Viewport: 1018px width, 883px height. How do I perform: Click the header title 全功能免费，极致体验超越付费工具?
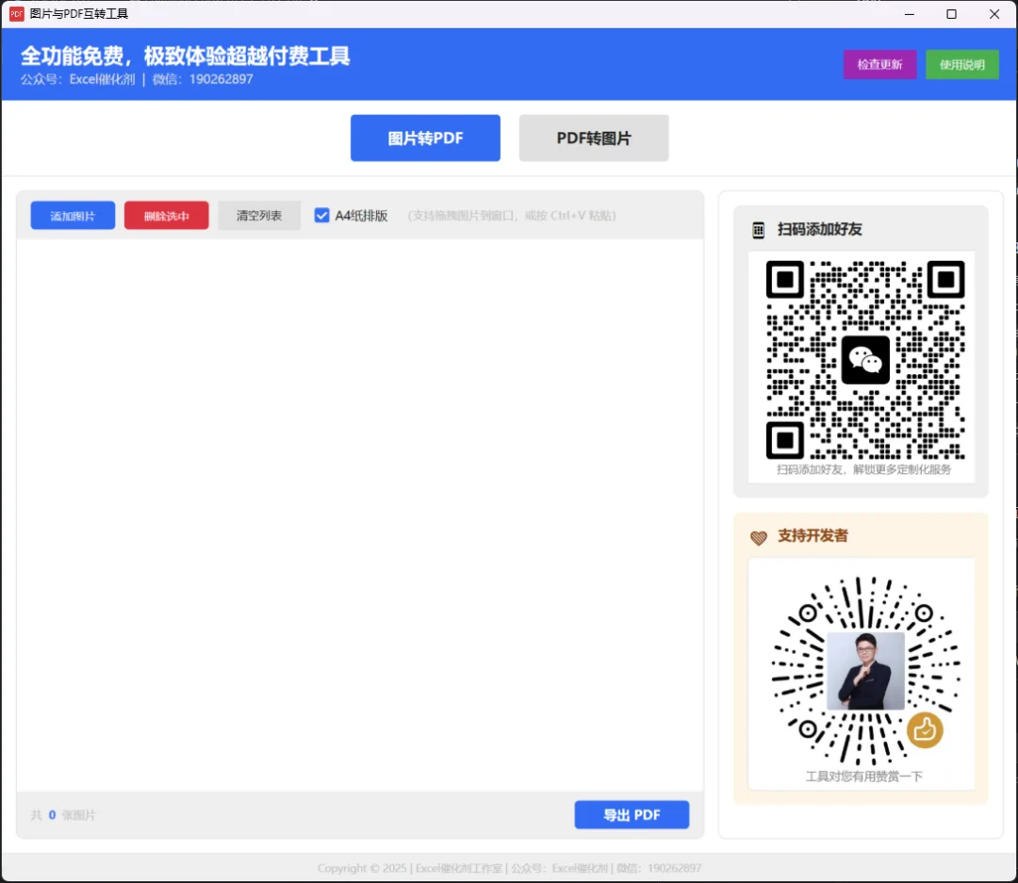tap(185, 57)
